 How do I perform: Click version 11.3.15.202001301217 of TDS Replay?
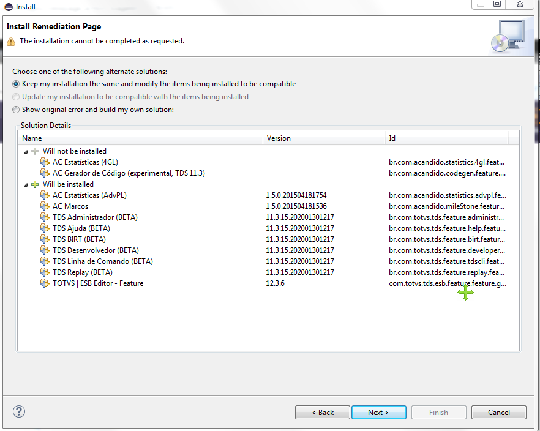click(x=299, y=272)
